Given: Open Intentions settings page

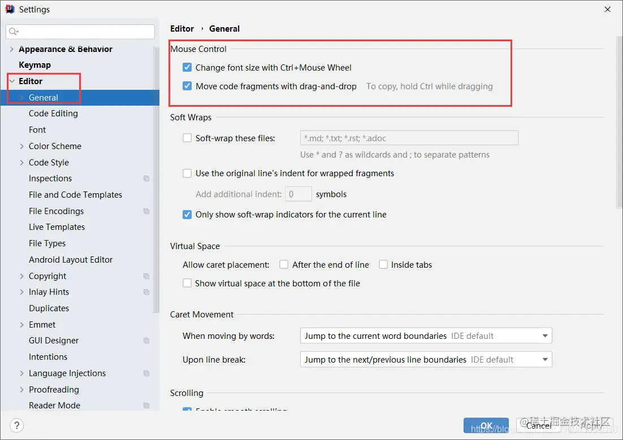Looking at the screenshot, I should tap(48, 357).
